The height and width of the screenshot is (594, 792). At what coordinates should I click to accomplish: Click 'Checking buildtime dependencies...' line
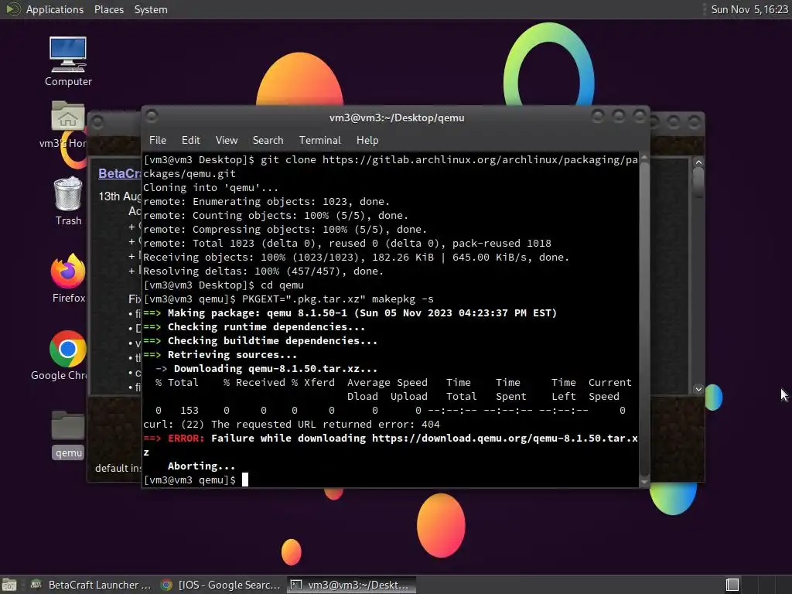tap(260, 341)
